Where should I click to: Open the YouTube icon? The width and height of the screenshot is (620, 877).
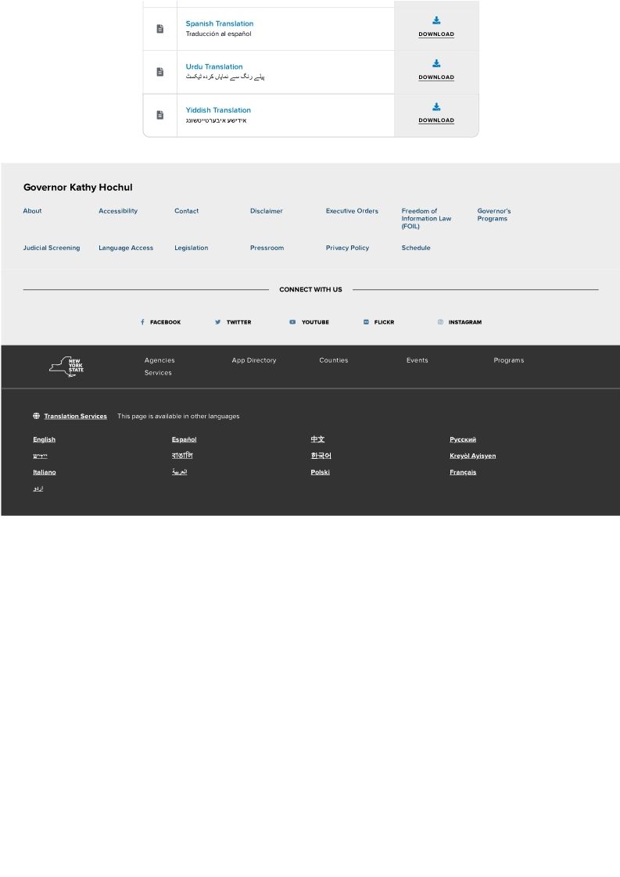pyautogui.click(x=292, y=322)
